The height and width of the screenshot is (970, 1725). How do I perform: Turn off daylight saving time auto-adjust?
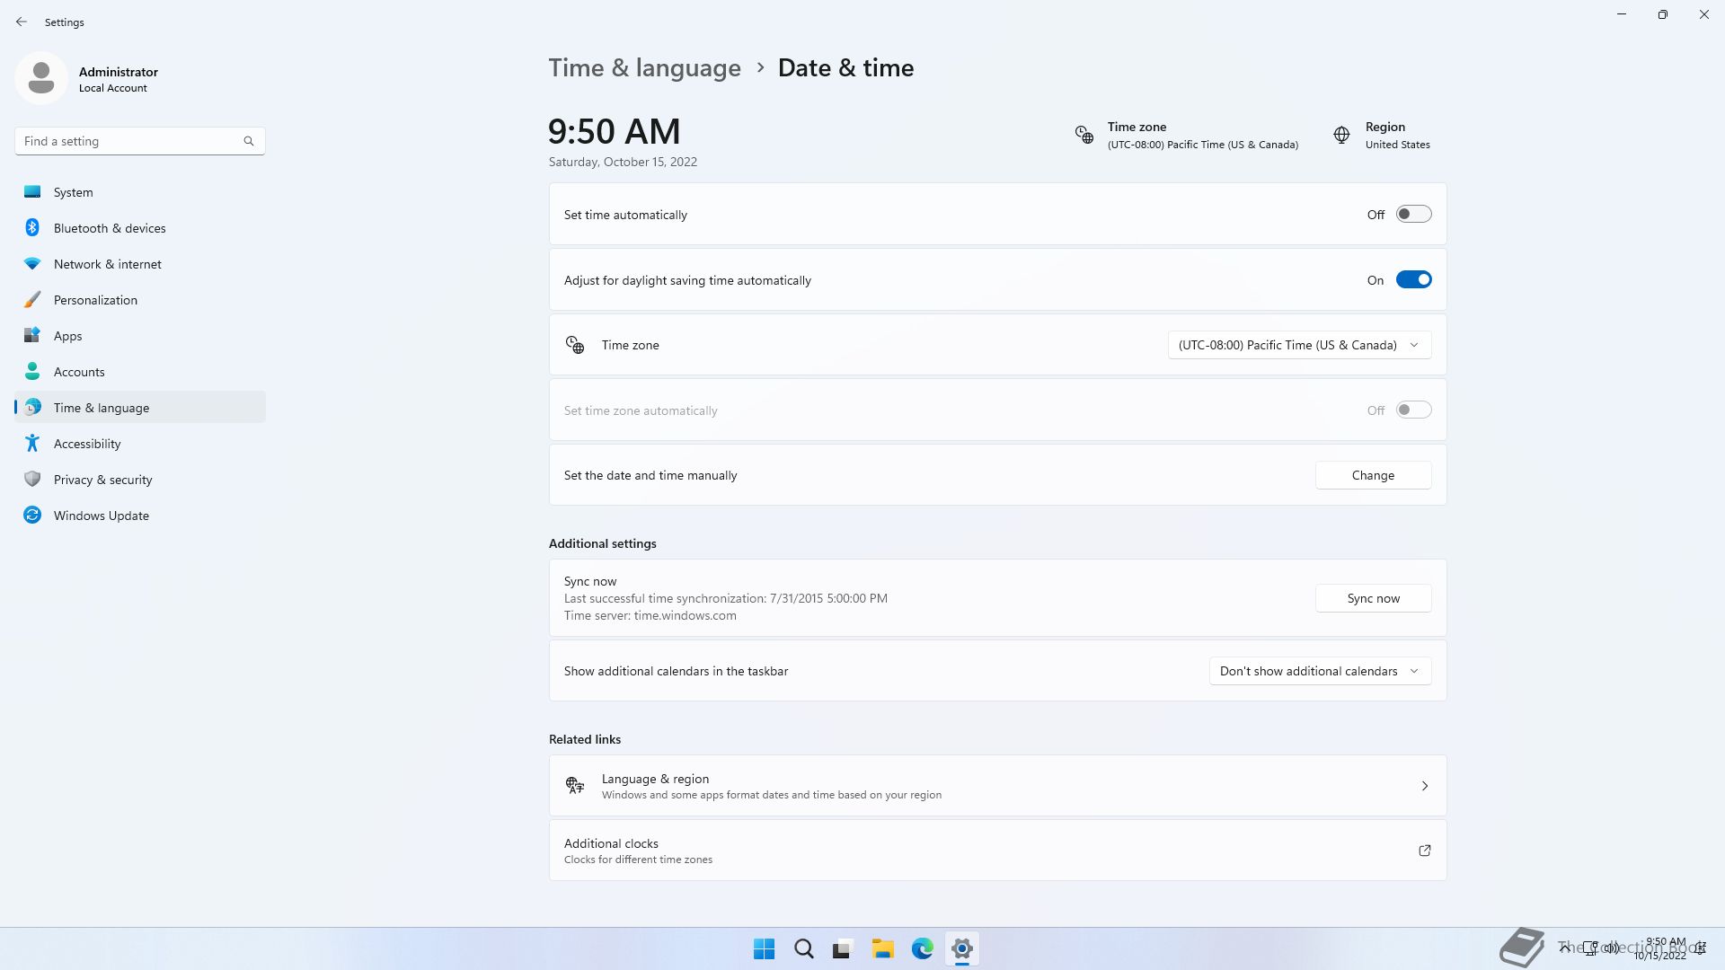click(x=1413, y=280)
